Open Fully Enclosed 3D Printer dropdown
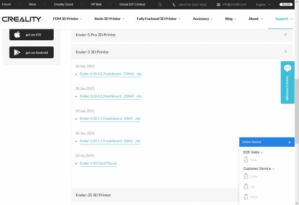This screenshot has height=205, width=299. [x=159, y=19]
